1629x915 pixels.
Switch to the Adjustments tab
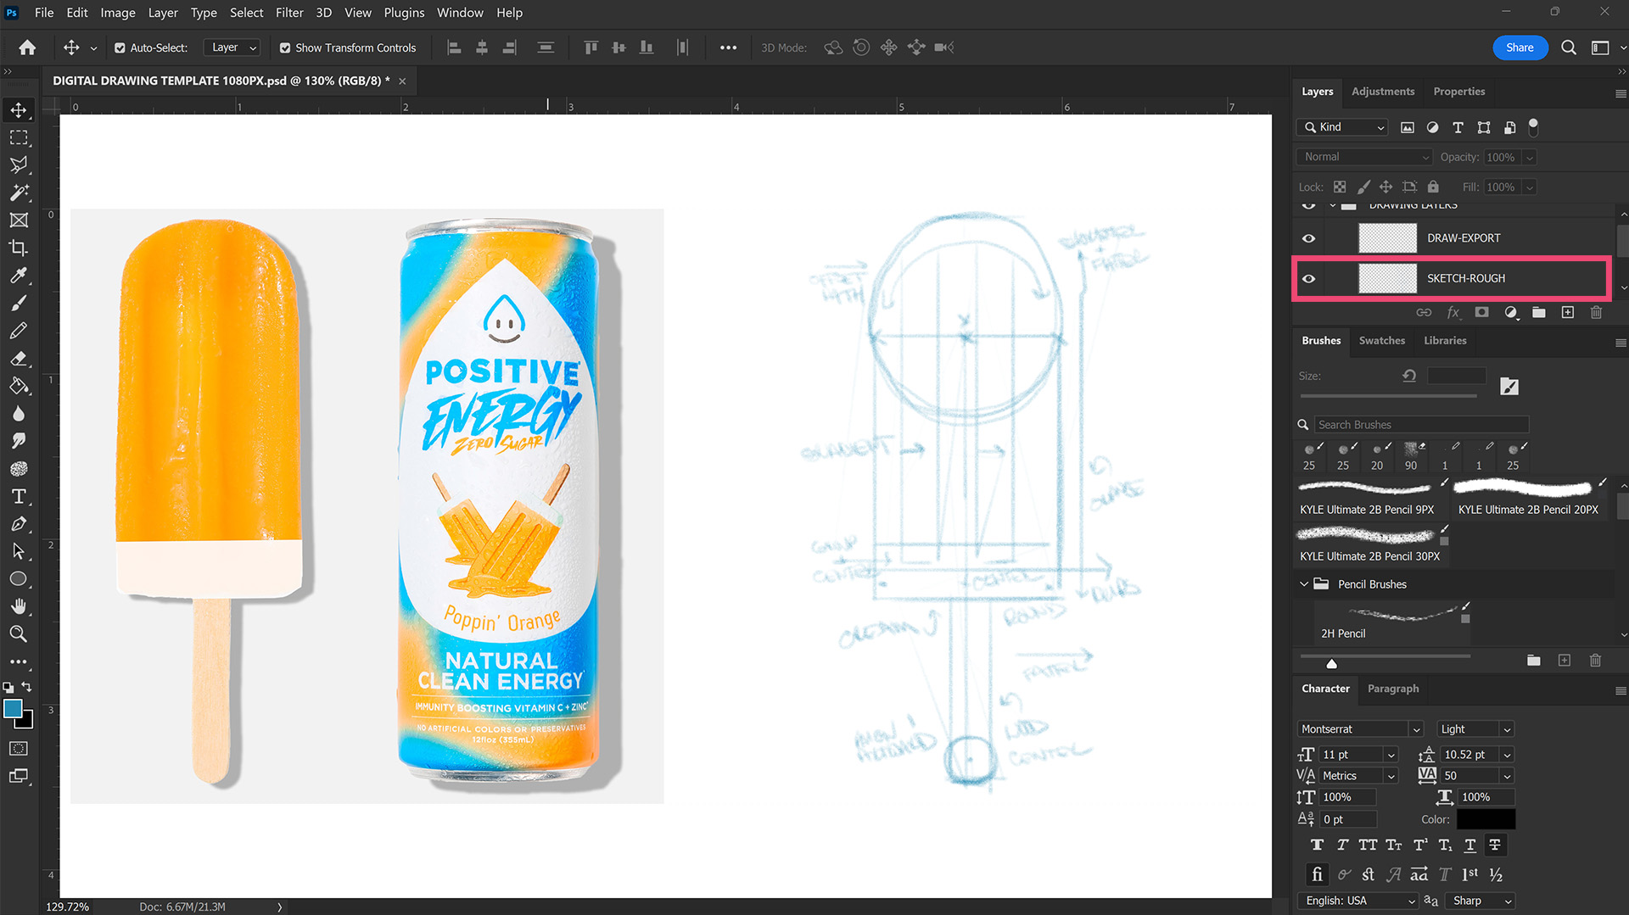click(1383, 92)
